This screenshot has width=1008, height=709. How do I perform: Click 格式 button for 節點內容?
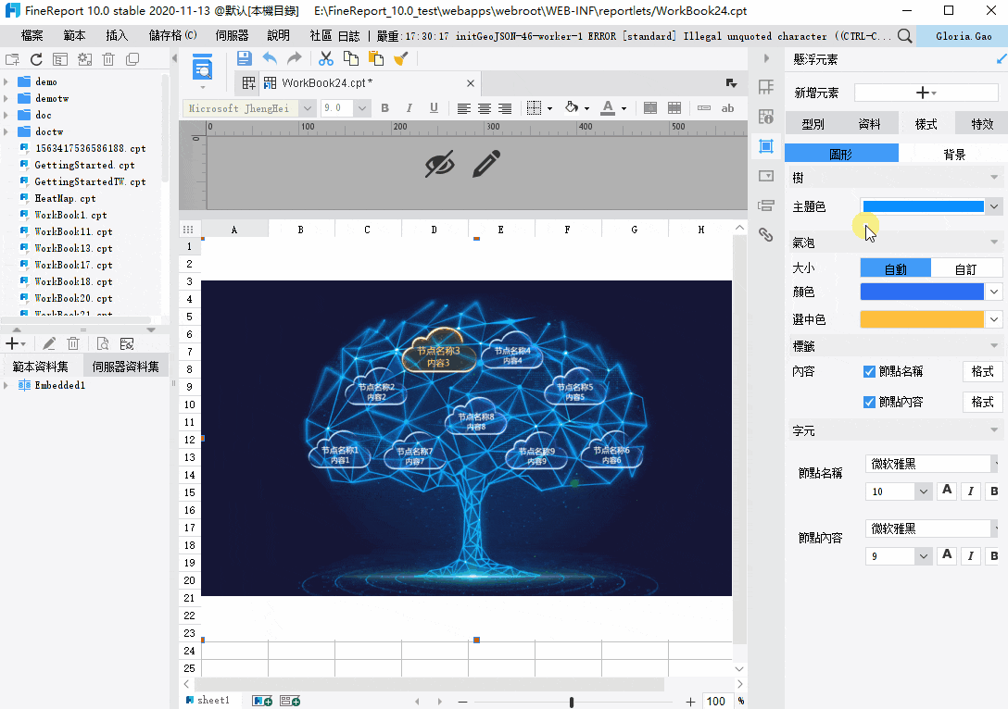(982, 402)
